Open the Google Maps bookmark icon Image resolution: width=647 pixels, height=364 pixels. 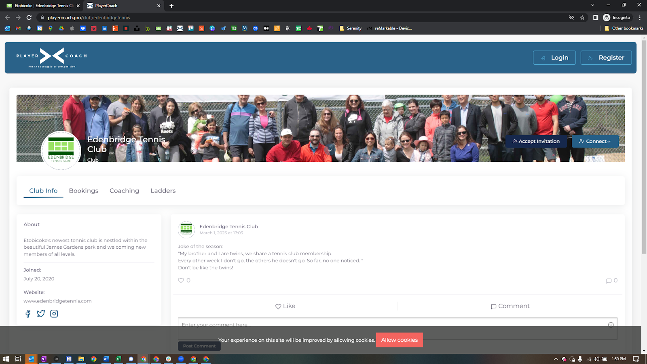pos(51,28)
